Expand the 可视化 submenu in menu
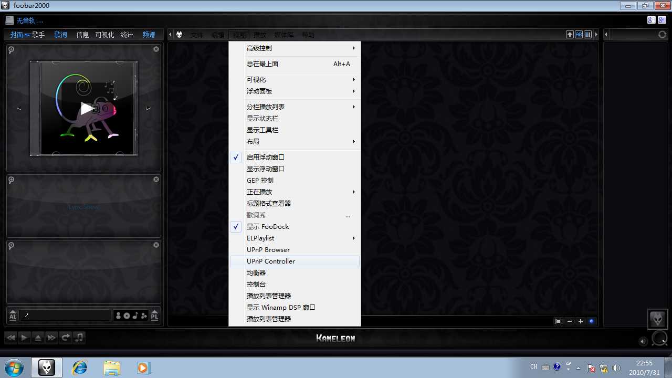 tap(295, 79)
